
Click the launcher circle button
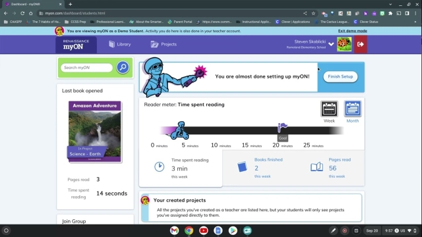6,230
